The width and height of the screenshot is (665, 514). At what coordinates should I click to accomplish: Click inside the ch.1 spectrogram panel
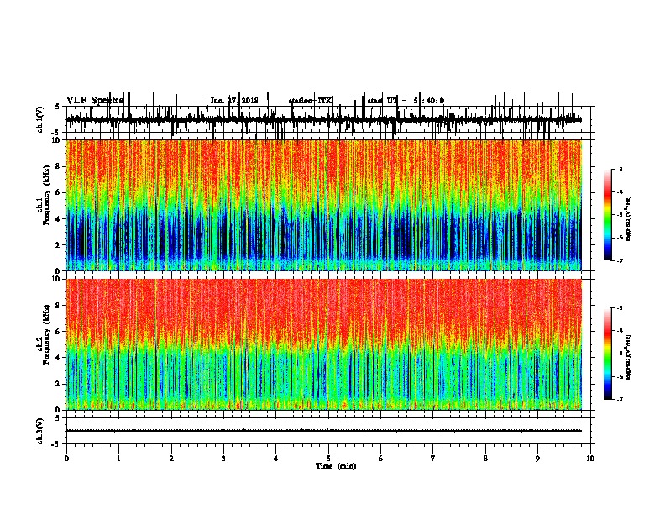click(x=324, y=205)
